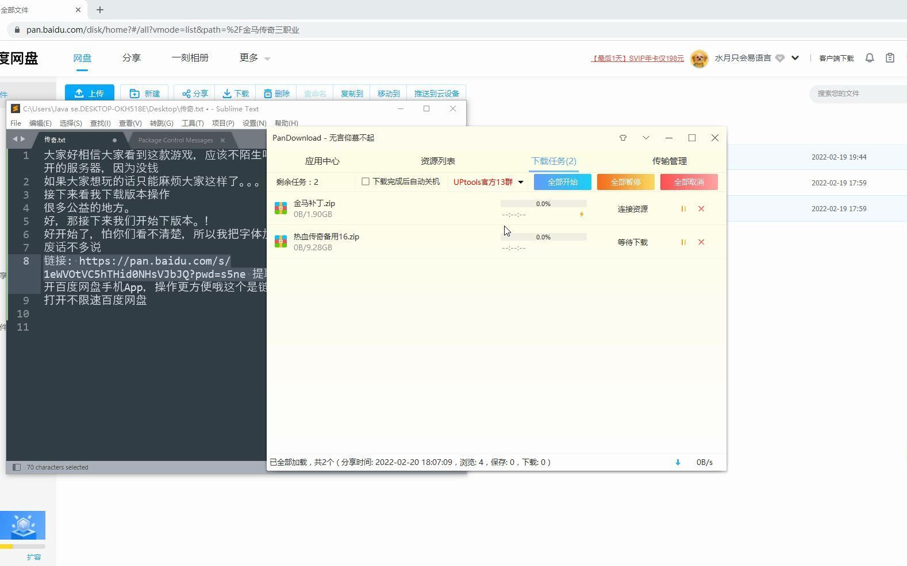
Task: Toggle 下载完成后自动关机 checkbox
Action: [x=366, y=181]
